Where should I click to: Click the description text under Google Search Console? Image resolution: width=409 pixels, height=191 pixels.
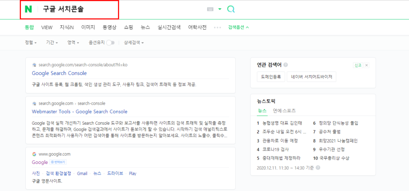click(114, 85)
